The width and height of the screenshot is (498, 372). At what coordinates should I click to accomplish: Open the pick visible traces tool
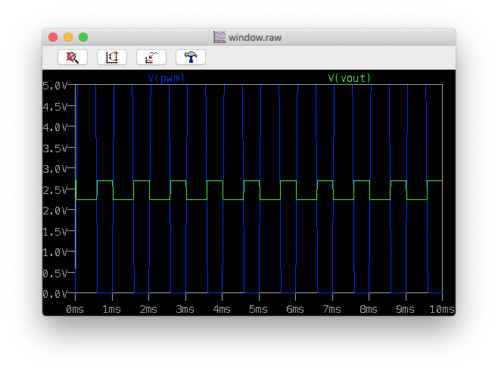click(151, 58)
